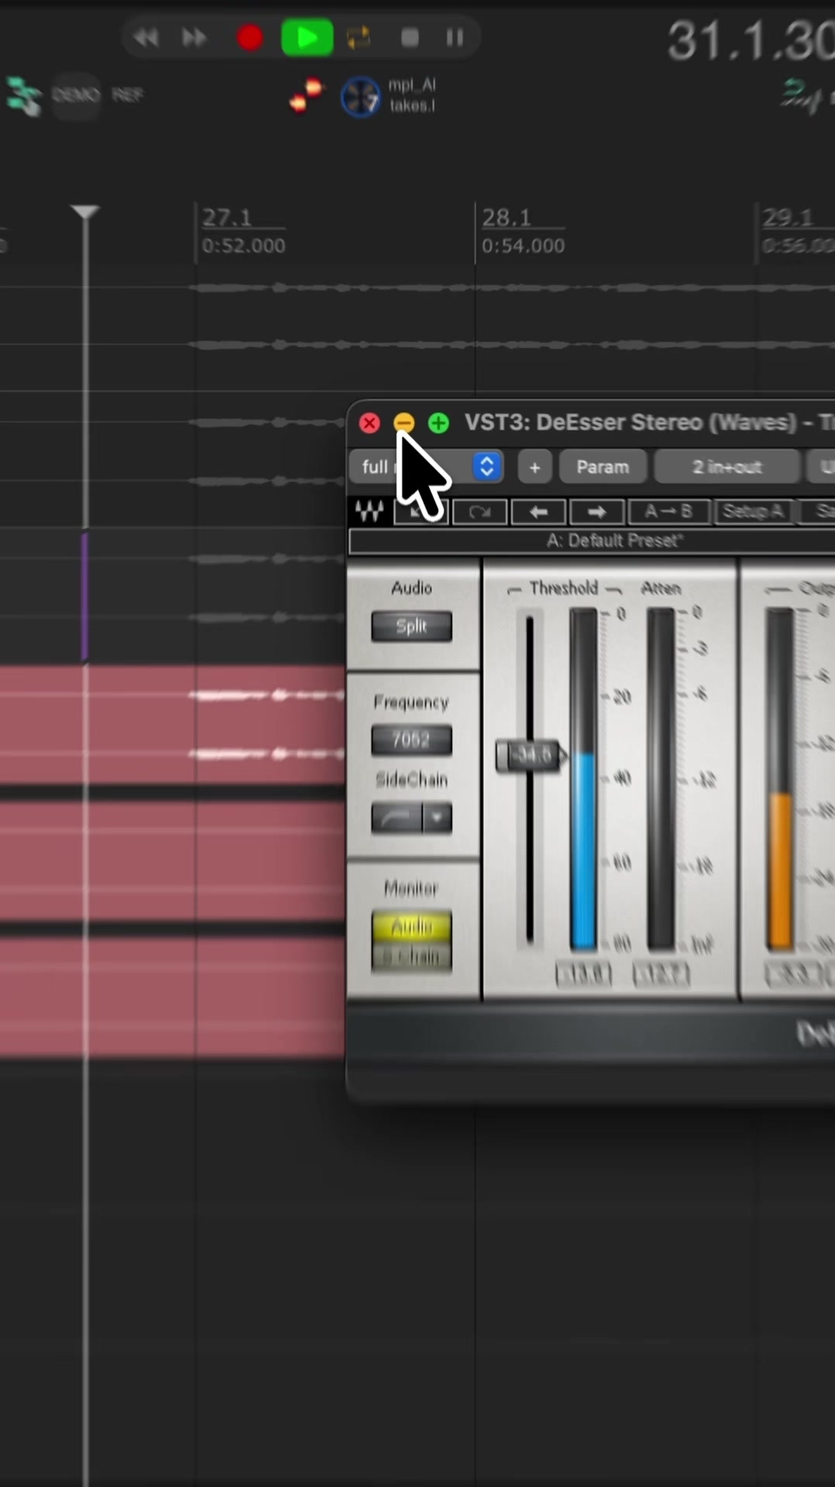Open the FX preset dropdown showing 'full'
Screen dimensions: 835x1487
click(426, 467)
